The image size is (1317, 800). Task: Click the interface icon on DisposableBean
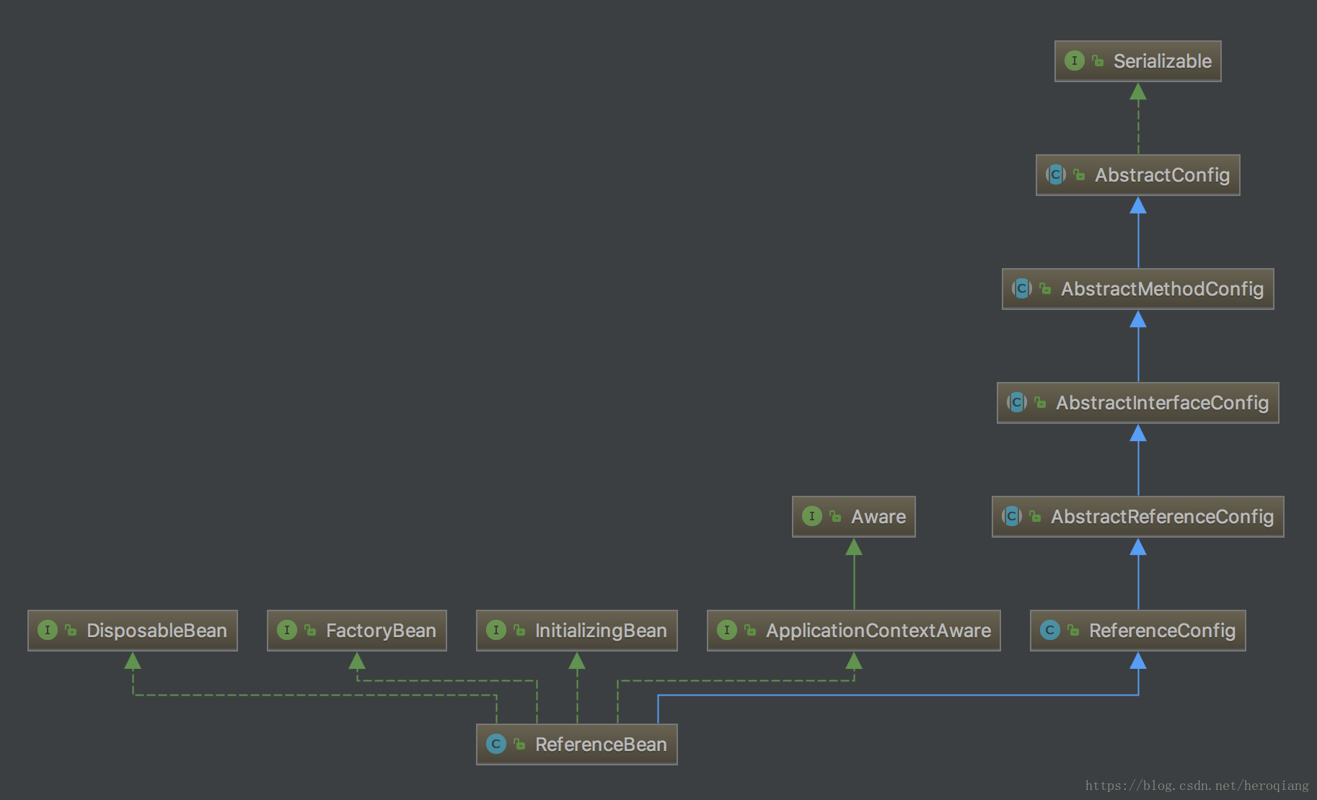coord(47,630)
